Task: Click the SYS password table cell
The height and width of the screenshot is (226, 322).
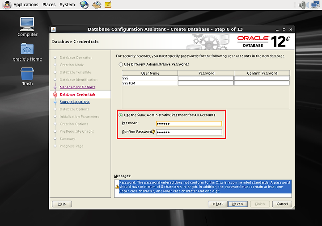Action: coord(206,78)
